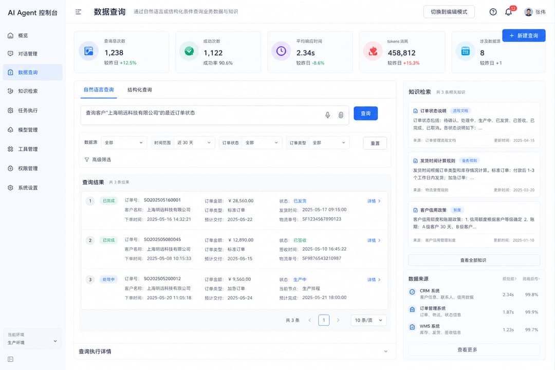Click the WMS 系统 source icon
This screenshot has width=555, height=370.
pos(412,327)
